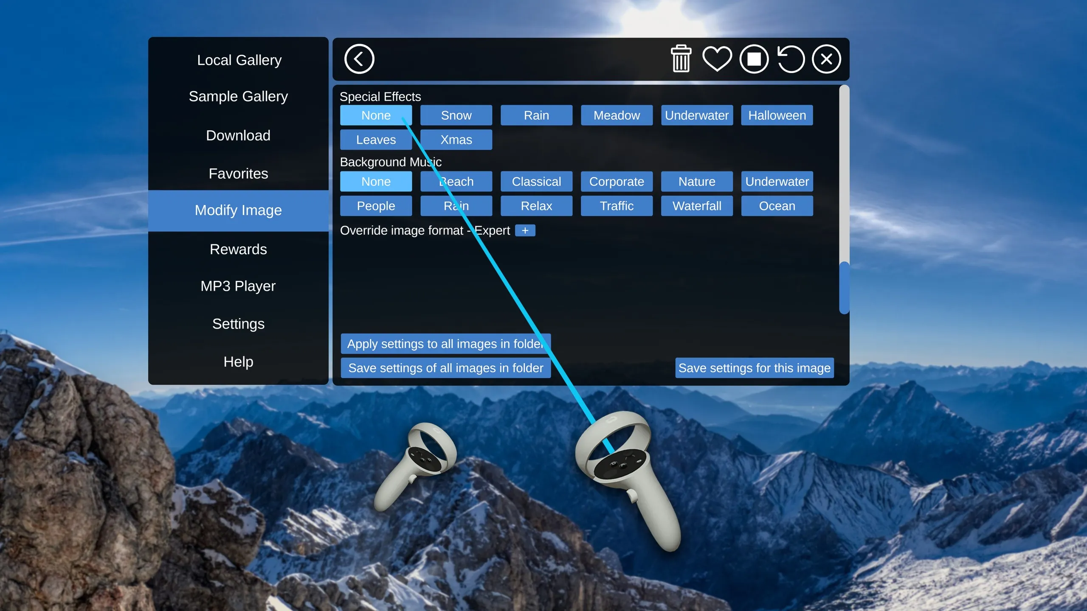This screenshot has height=611, width=1087.
Task: Click the circular reset arrow icon
Action: coord(791,59)
